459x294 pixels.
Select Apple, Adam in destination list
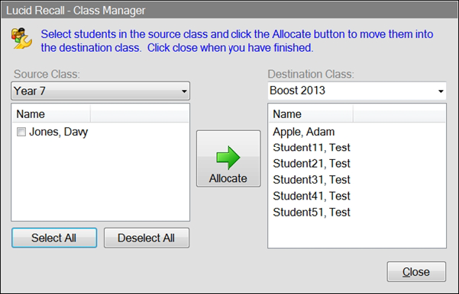coord(303,132)
